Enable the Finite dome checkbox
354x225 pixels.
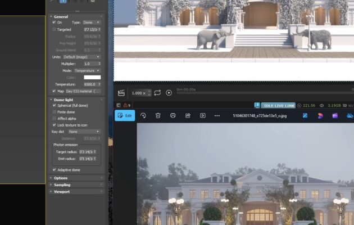click(54, 112)
